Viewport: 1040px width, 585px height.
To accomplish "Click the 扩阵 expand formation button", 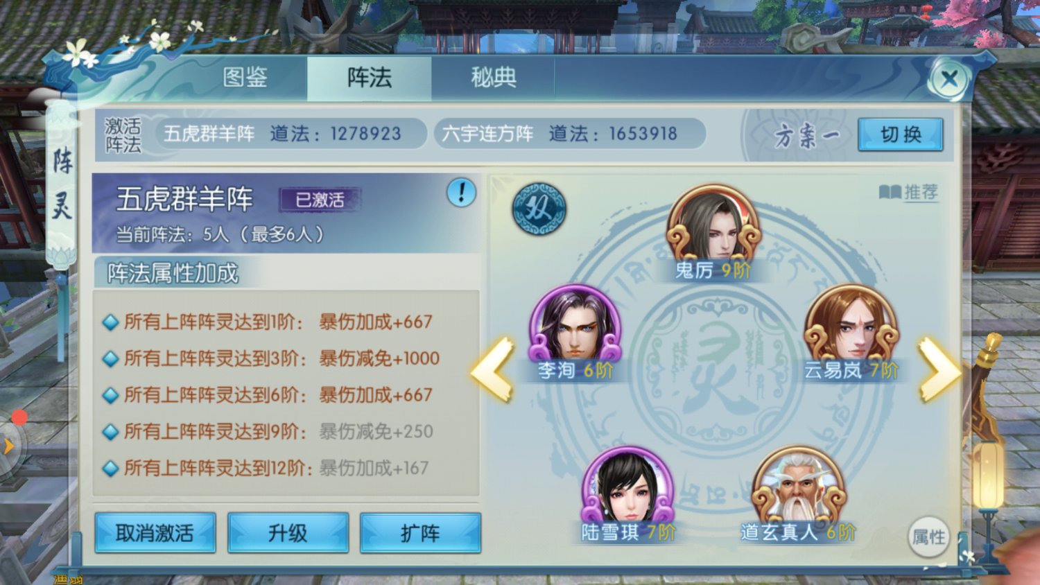I will [x=420, y=533].
